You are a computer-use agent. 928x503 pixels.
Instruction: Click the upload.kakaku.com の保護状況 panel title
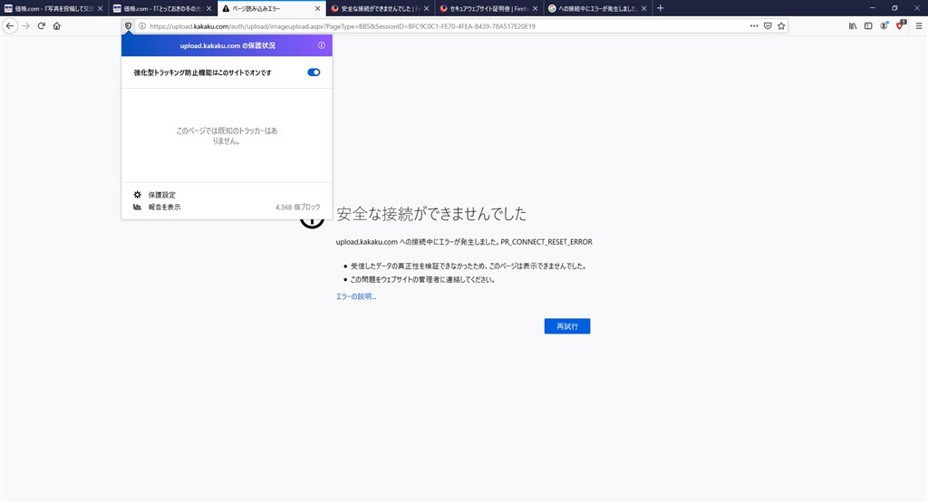[x=227, y=45]
